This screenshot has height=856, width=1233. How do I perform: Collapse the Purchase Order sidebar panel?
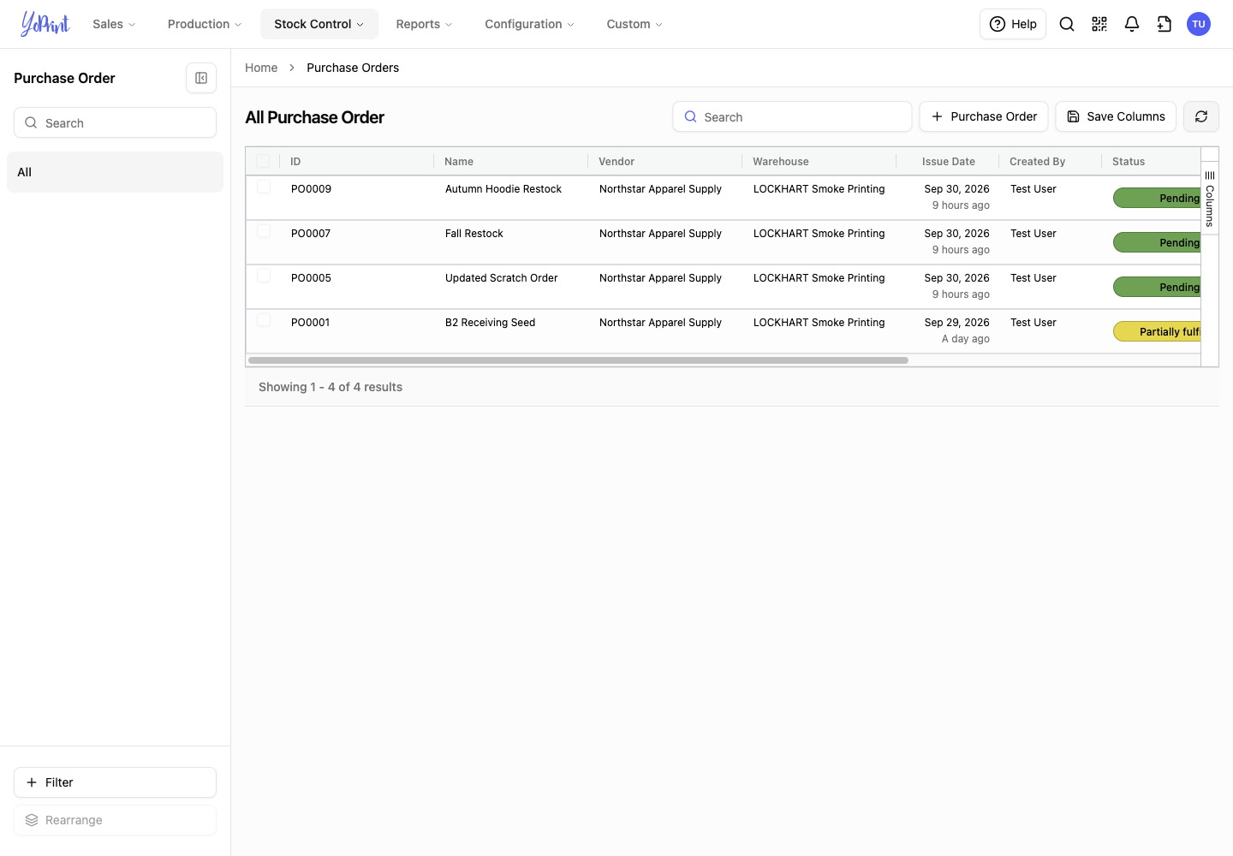[x=201, y=78]
